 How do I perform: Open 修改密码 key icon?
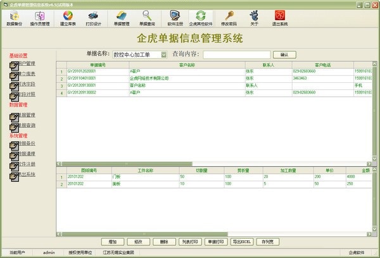pos(229,18)
